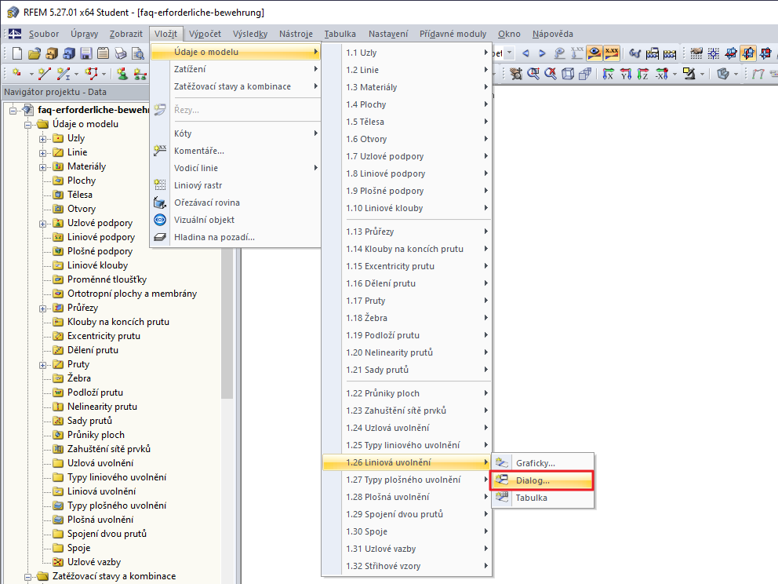Screen dimensions: 778x584
Task: Set view in X direction icon
Action: pyautogui.click(x=609, y=74)
